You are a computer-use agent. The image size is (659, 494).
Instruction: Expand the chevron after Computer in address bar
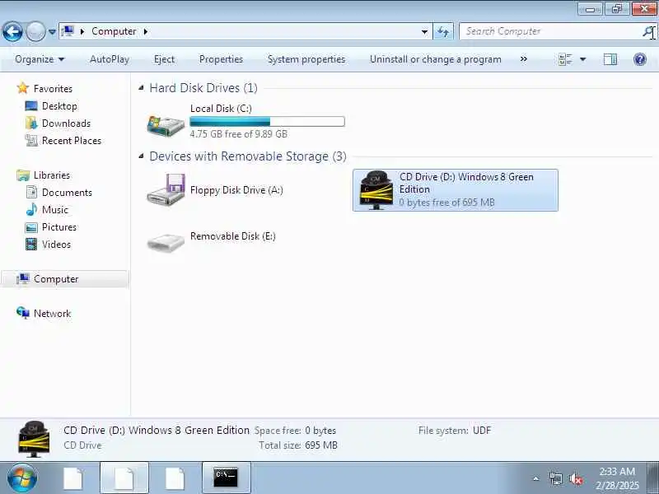(146, 31)
